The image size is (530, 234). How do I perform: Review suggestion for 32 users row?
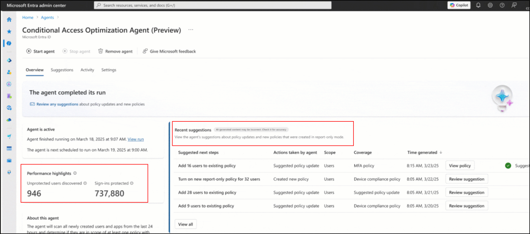click(467, 179)
